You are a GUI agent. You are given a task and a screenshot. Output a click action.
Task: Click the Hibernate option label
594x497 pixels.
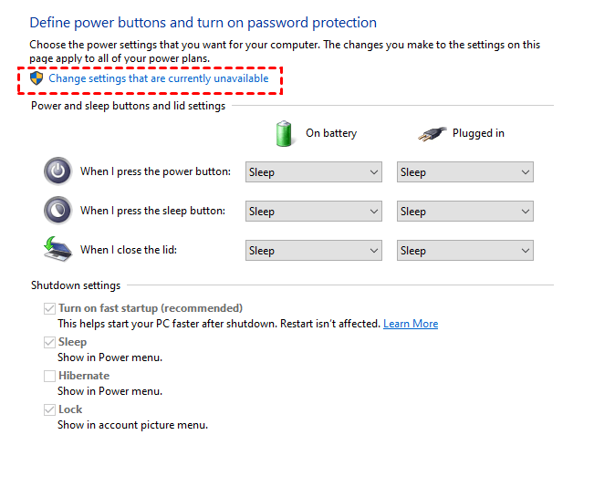[x=84, y=376]
